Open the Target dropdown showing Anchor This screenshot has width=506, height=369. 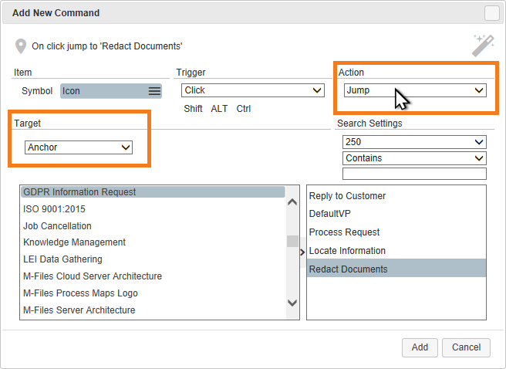tap(79, 147)
